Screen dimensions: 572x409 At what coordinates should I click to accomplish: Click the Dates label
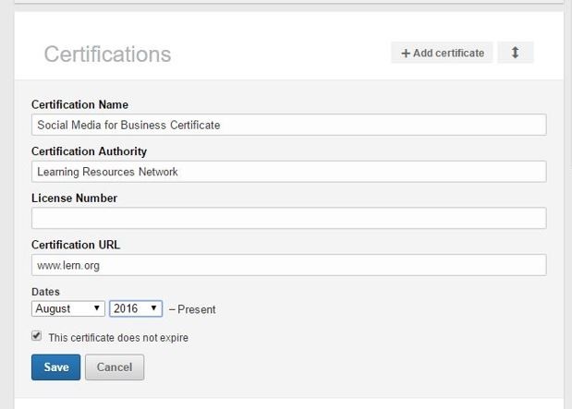[x=45, y=292]
